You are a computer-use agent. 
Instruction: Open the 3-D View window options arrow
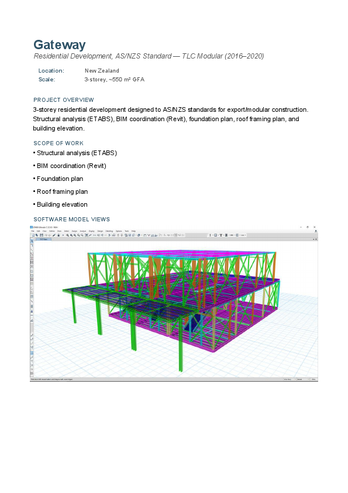(x=313, y=239)
